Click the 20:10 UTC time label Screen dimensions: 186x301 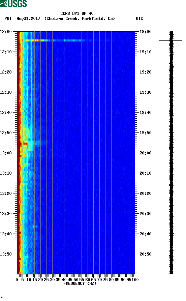[x=146, y=173]
